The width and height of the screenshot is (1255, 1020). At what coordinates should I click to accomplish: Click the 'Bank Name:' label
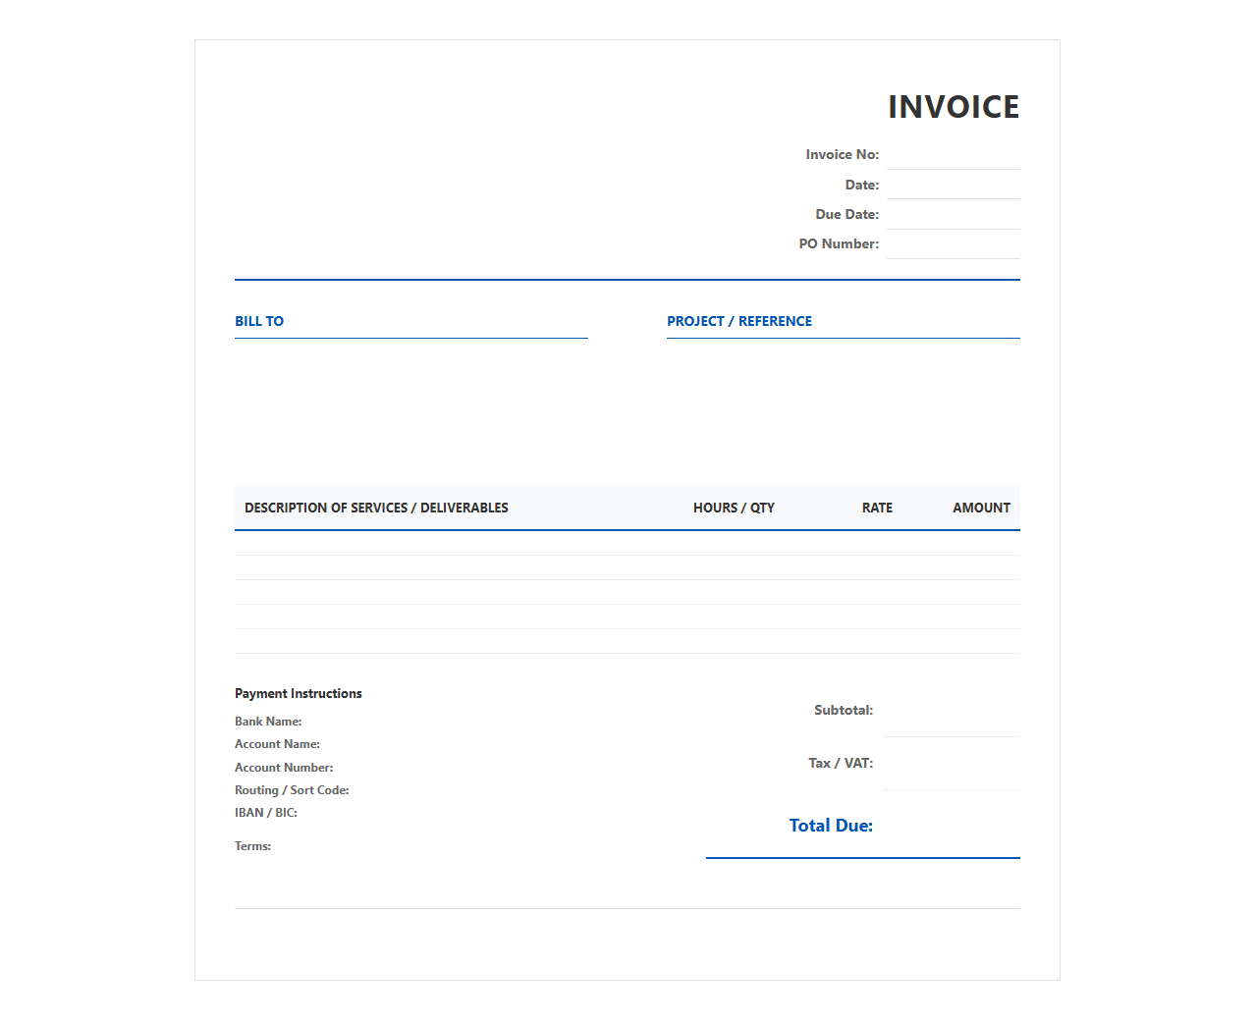(268, 722)
